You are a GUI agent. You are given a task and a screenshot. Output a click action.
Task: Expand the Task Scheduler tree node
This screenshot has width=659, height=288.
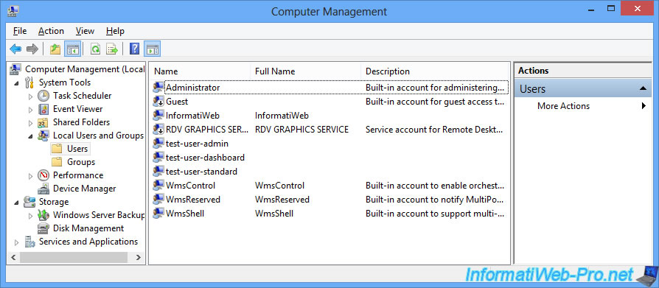pos(30,96)
